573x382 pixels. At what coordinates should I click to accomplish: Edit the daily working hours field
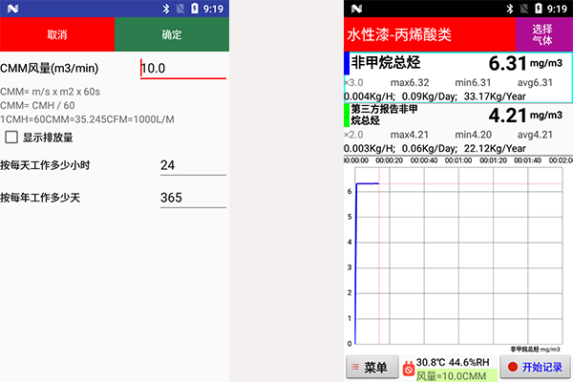pyautogui.click(x=192, y=166)
